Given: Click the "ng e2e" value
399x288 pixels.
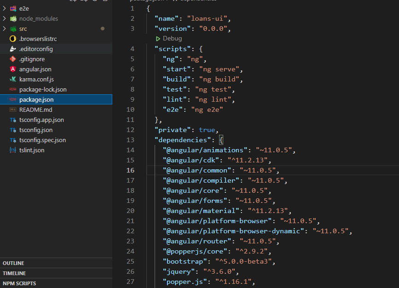Looking at the screenshot, I should [x=207, y=109].
